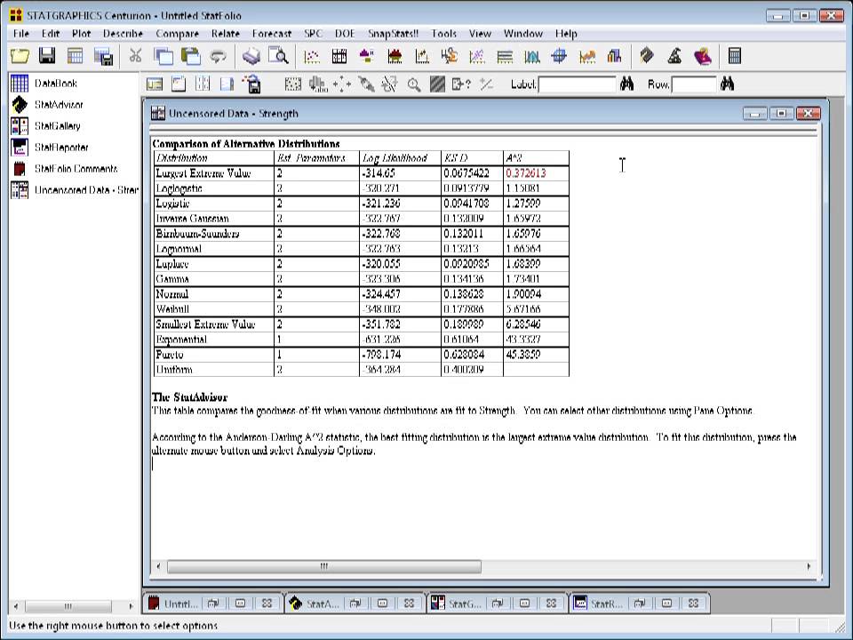Click the sidebar horizontal scrollbar thumb
This screenshot has height=640, width=853.
point(68,605)
